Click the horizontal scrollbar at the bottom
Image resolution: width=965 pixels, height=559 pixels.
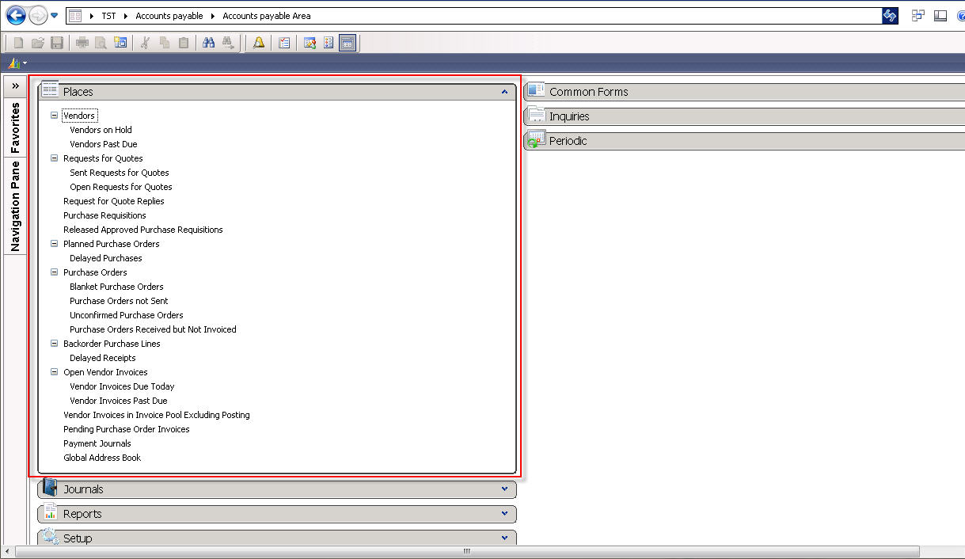[465, 551]
